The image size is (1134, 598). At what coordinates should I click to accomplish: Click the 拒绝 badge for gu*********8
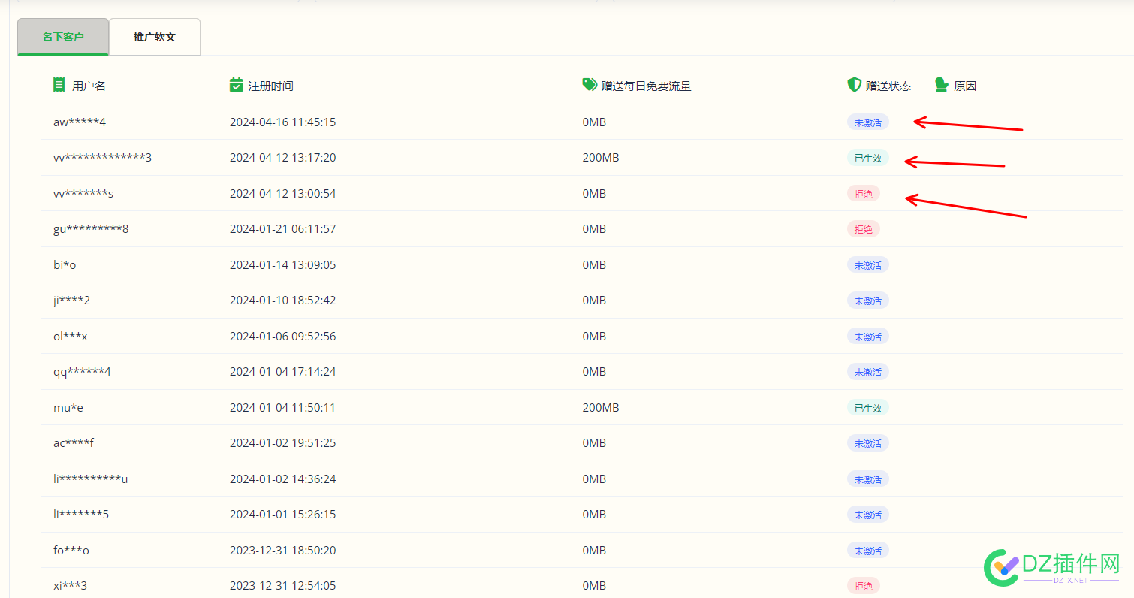864,229
